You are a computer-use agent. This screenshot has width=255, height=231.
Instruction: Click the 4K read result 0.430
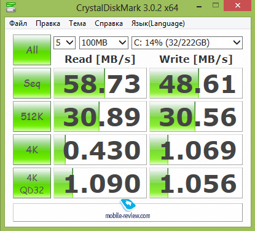tap(100, 150)
